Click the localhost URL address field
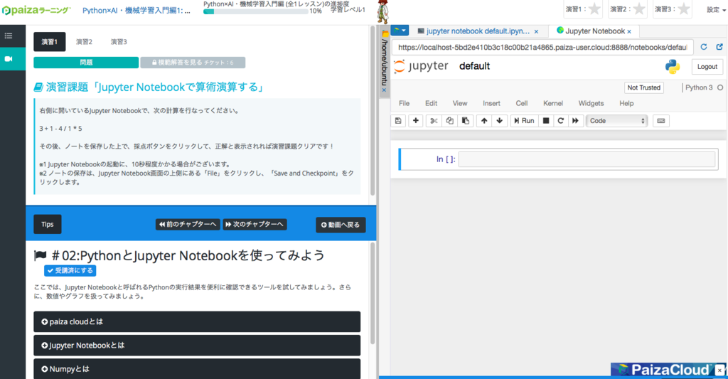The height and width of the screenshot is (379, 728). pos(542,48)
